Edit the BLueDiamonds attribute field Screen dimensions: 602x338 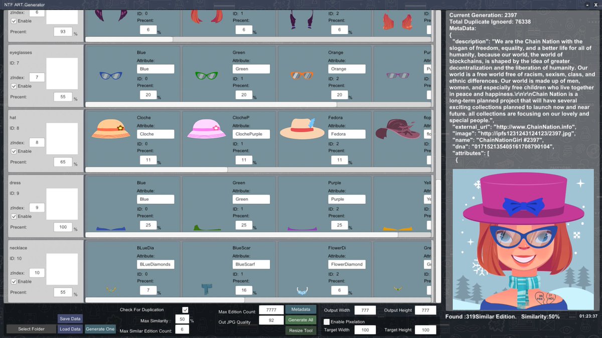(x=156, y=264)
